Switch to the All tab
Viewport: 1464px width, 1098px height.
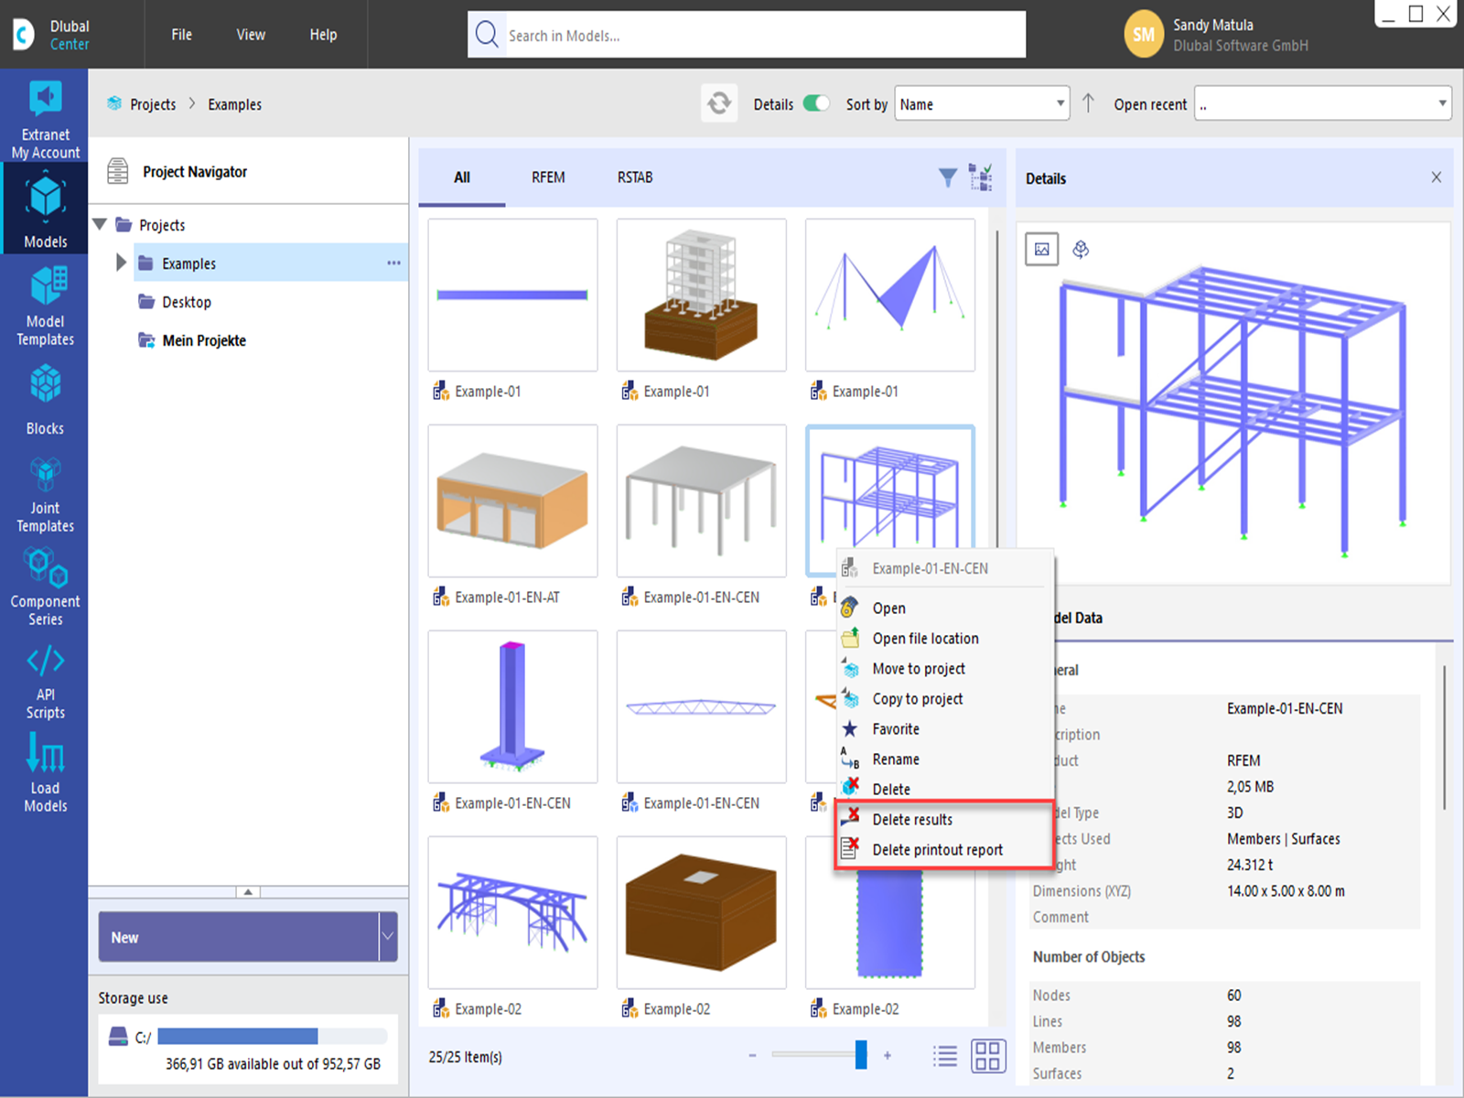462,178
